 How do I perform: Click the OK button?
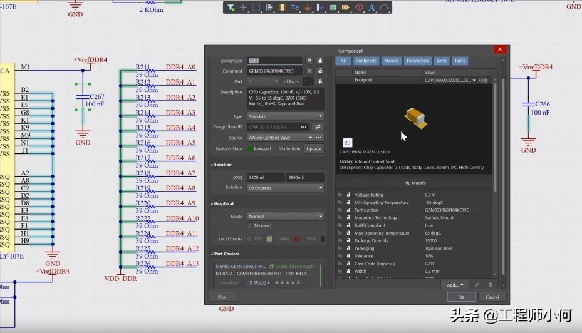point(461,297)
